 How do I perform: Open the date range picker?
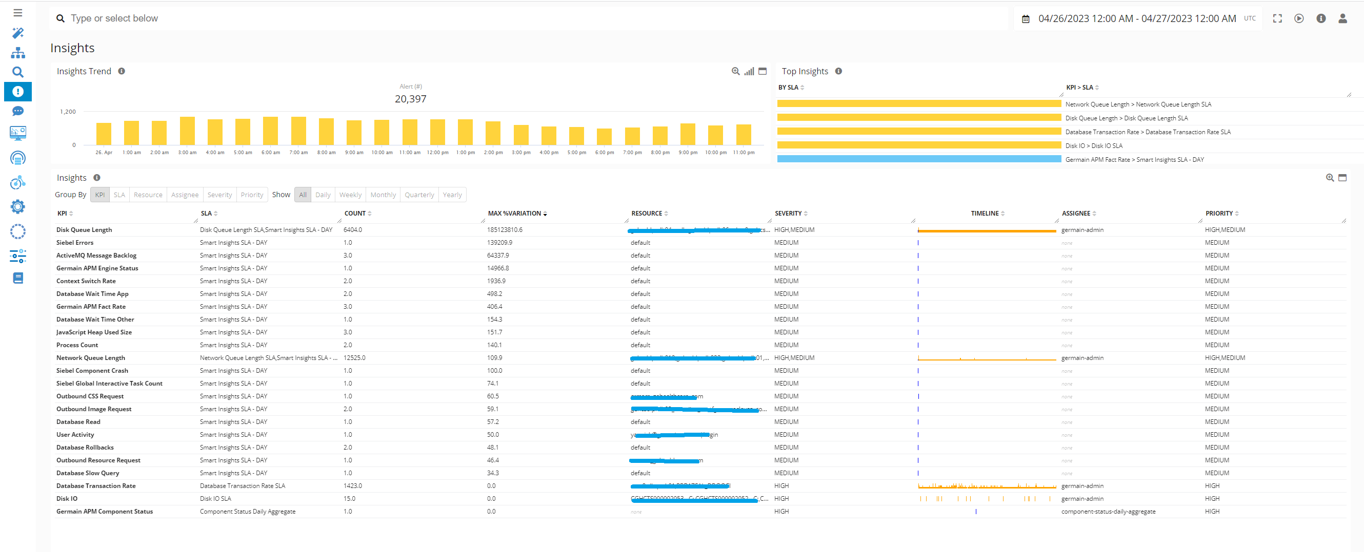click(x=1136, y=18)
